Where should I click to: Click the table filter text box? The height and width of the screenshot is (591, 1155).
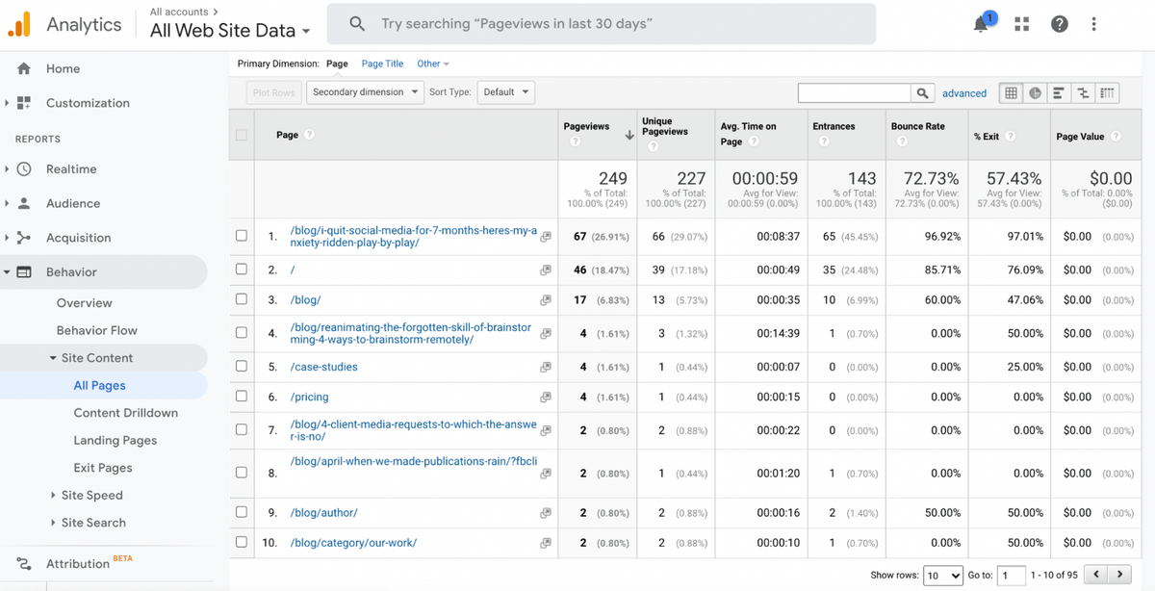tap(855, 92)
